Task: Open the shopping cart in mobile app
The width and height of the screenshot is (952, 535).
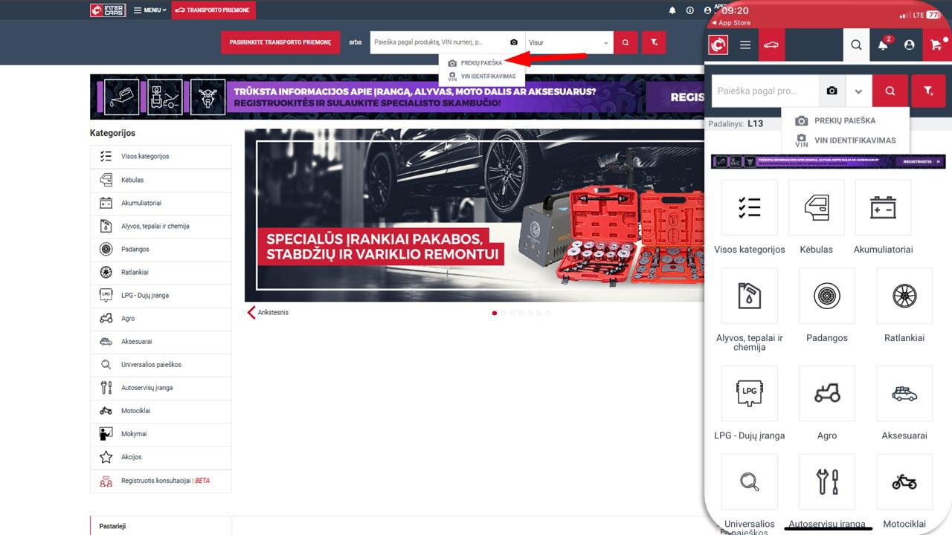Action: pyautogui.click(x=936, y=45)
